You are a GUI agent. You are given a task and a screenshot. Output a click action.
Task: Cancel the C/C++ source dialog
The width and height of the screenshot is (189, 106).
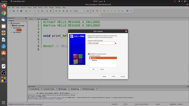[123, 77]
